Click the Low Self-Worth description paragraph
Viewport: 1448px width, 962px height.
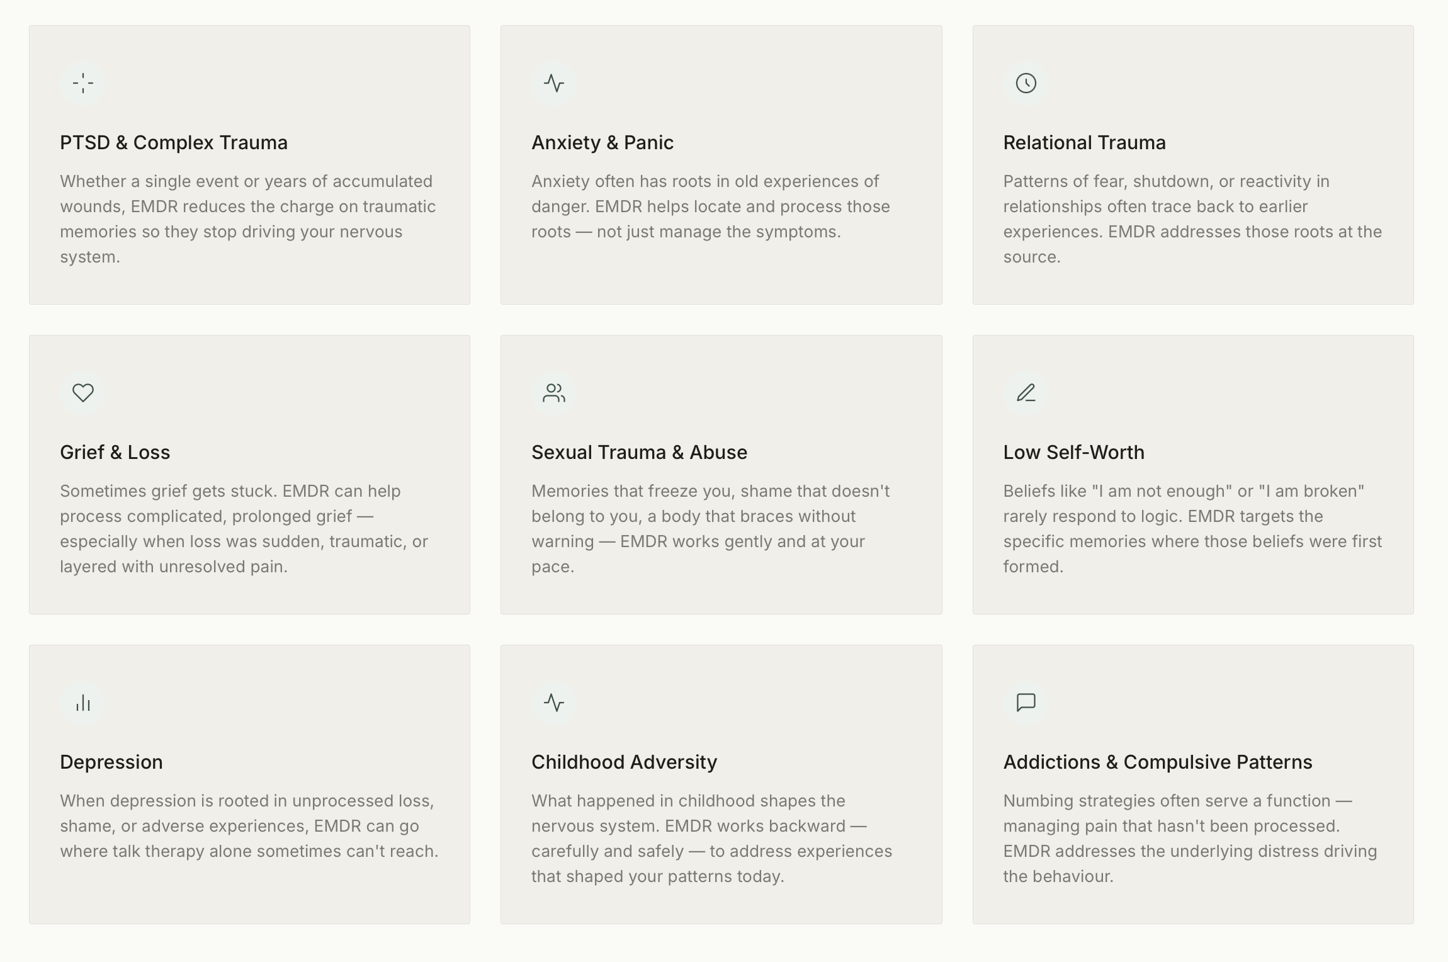point(1192,529)
